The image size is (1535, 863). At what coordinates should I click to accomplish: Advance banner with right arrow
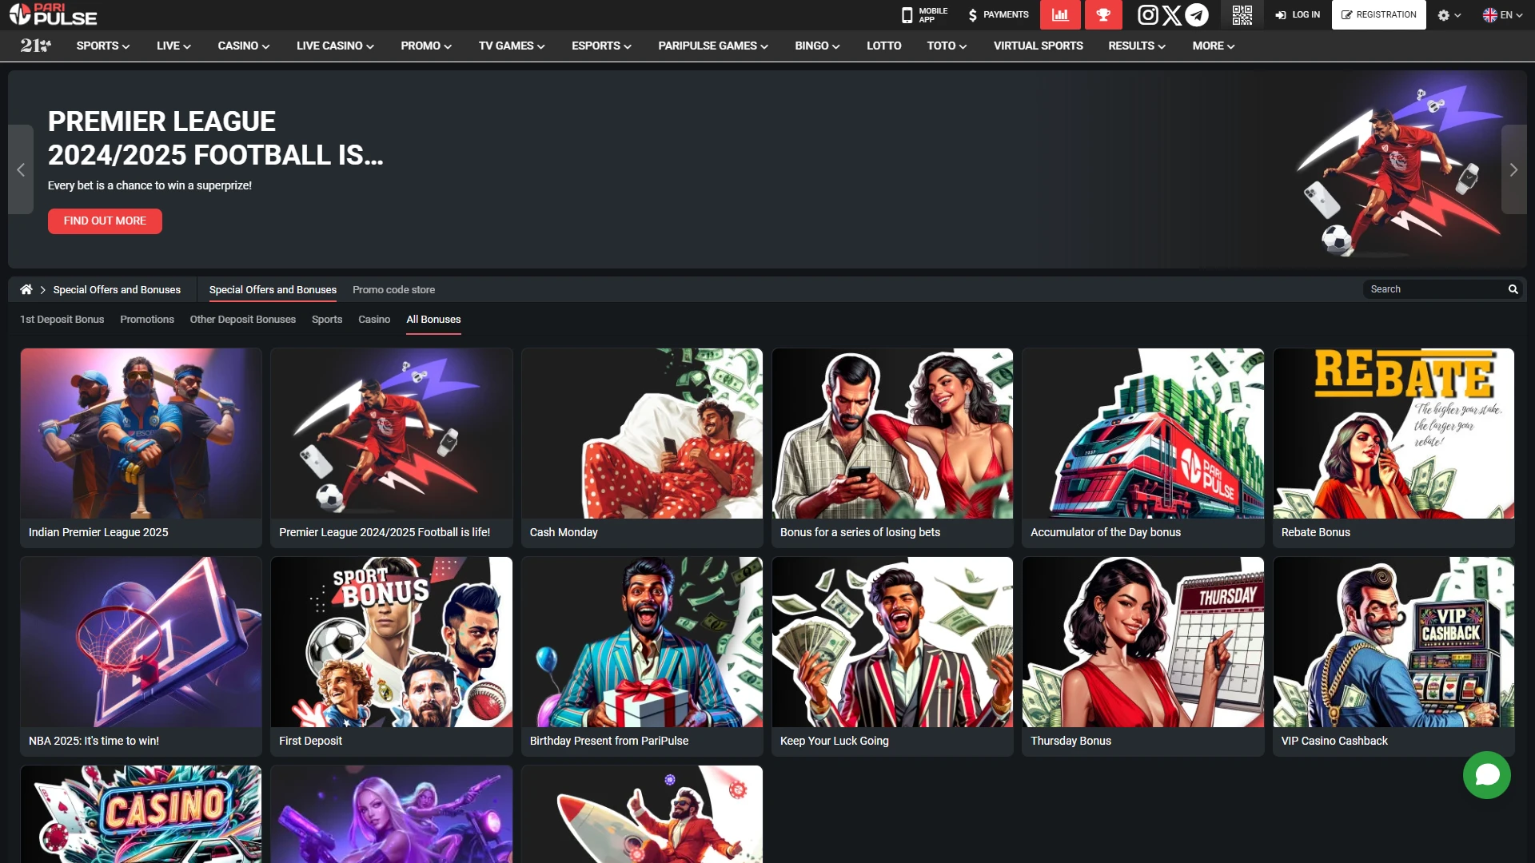click(1513, 169)
